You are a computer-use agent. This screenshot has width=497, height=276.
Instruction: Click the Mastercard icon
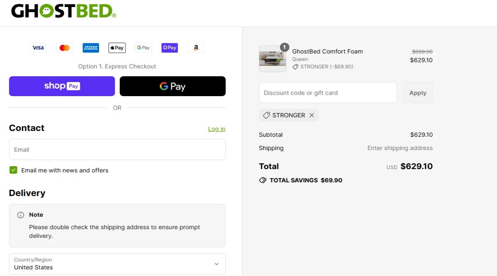point(64,48)
